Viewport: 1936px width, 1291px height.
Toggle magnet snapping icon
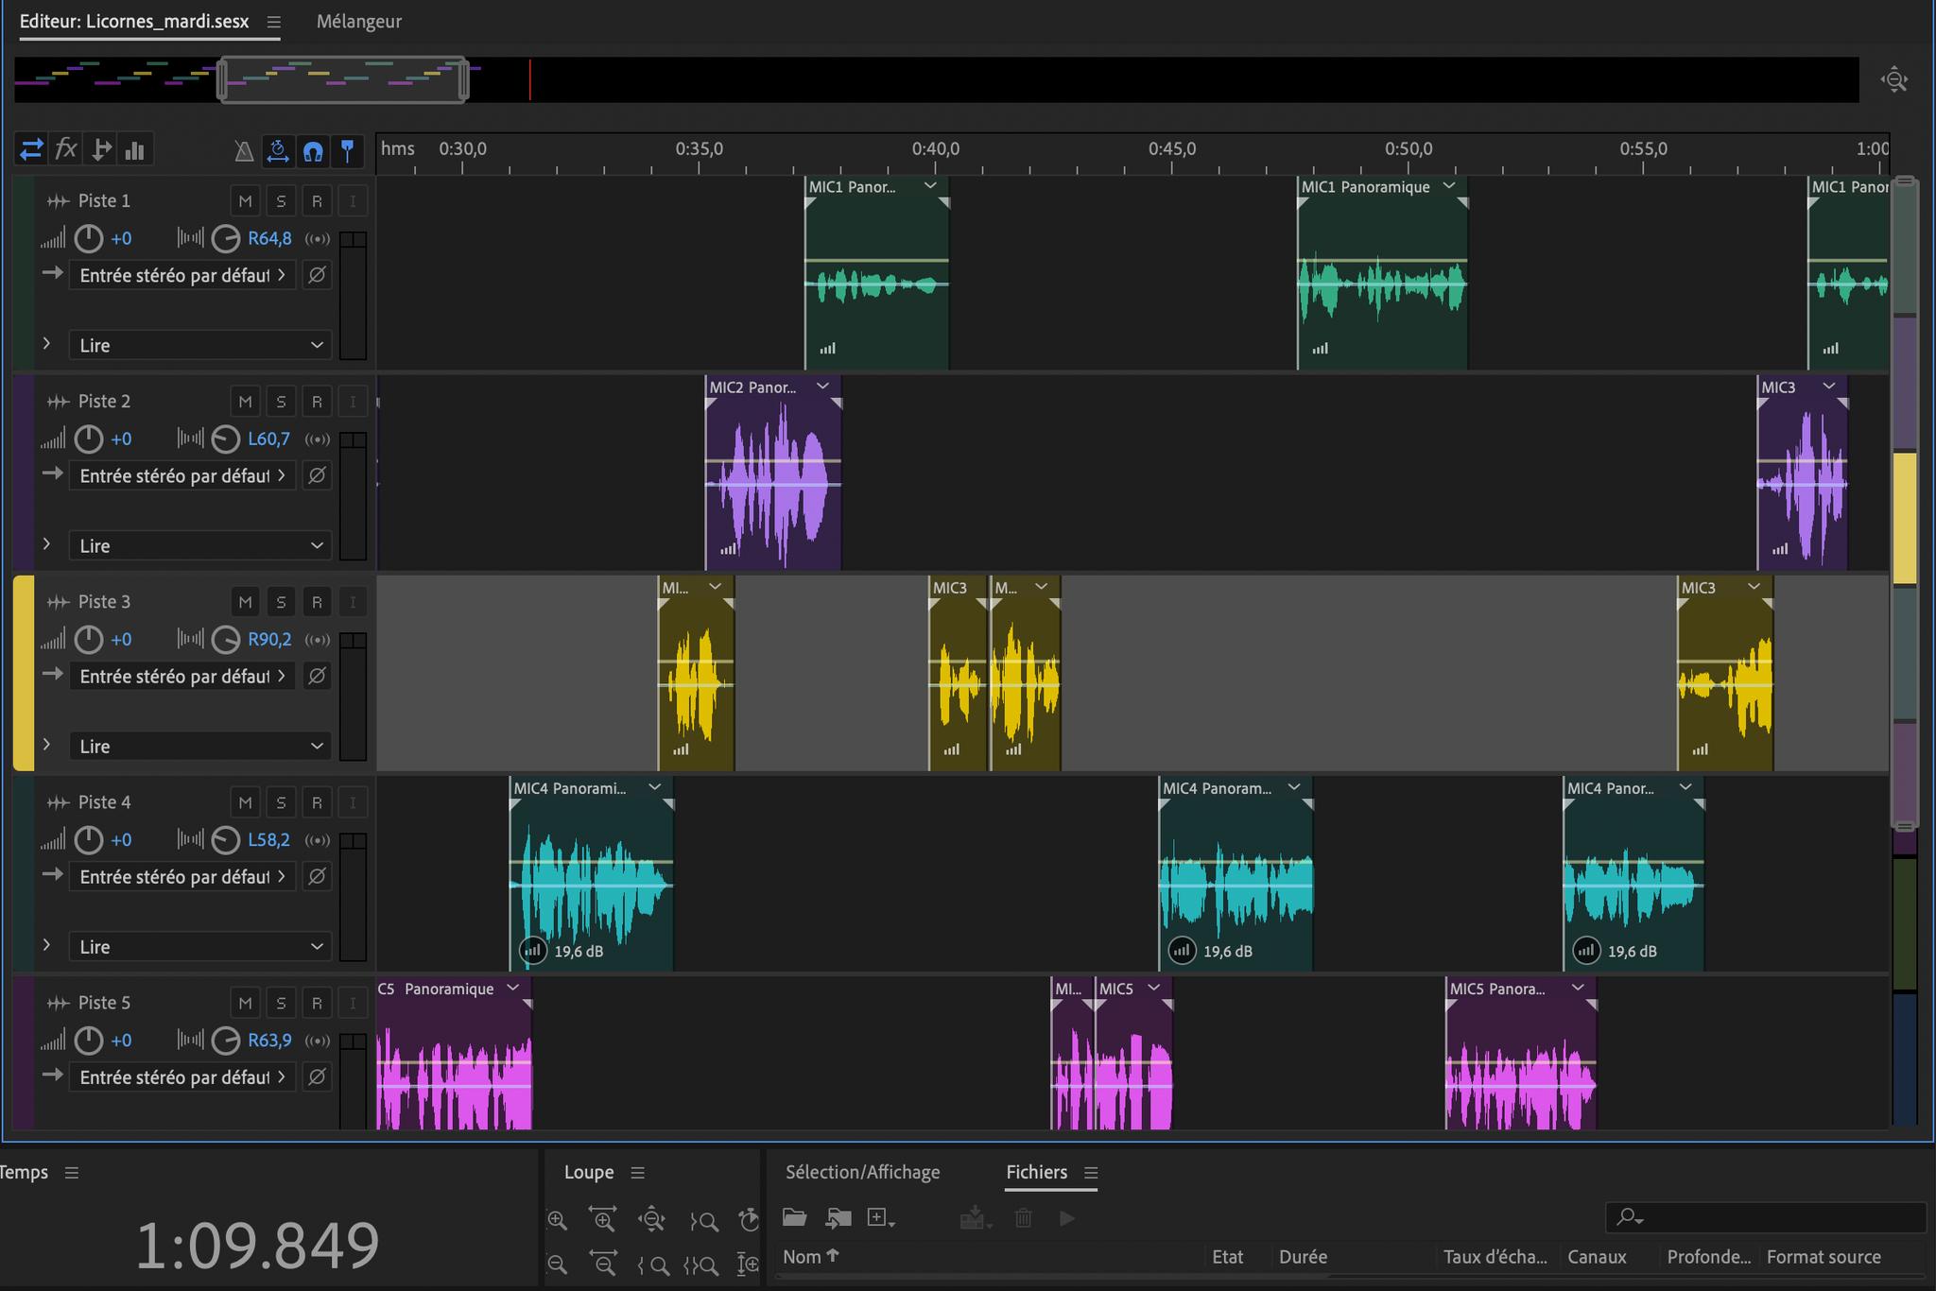313,150
